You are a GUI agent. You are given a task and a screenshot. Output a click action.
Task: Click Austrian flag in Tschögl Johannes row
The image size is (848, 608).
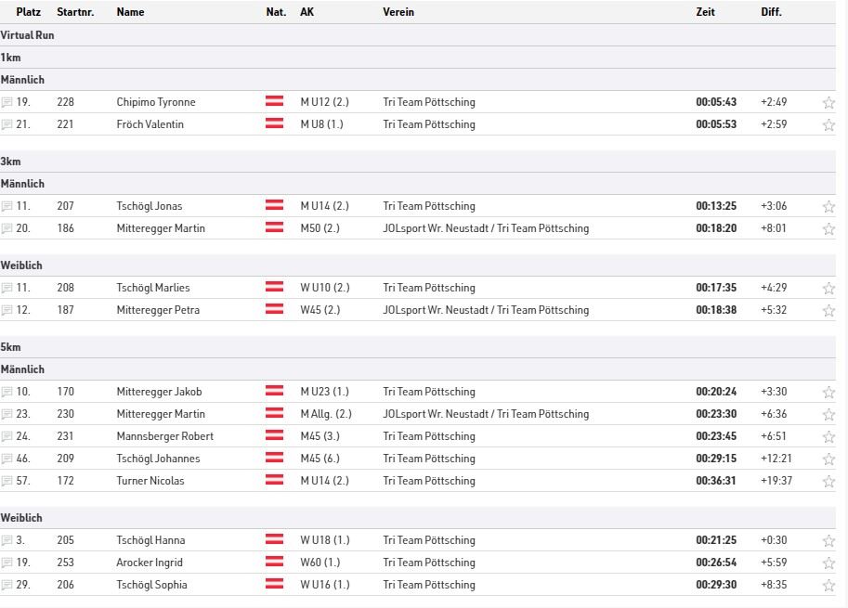coord(274,458)
